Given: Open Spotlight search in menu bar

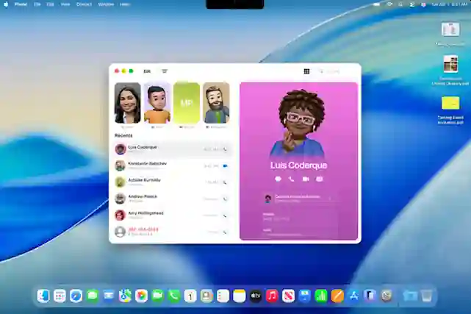Looking at the screenshot, I should pos(400,4).
